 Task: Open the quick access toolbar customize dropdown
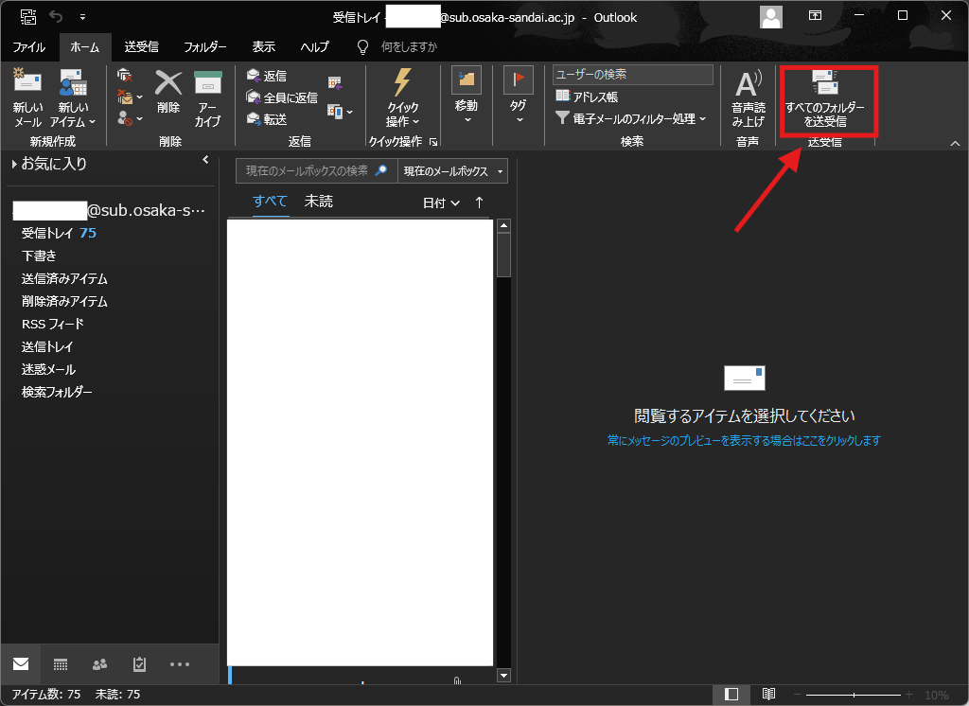pyautogui.click(x=83, y=17)
